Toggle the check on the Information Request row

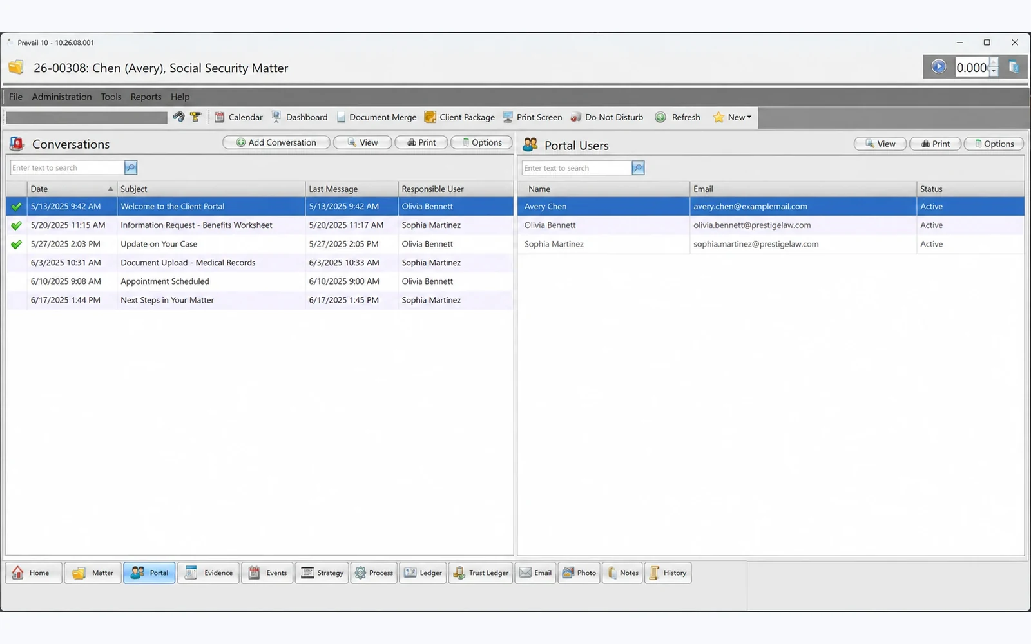[17, 225]
